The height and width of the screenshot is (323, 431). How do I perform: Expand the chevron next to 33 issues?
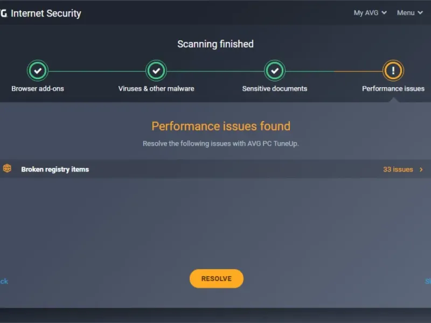click(421, 170)
